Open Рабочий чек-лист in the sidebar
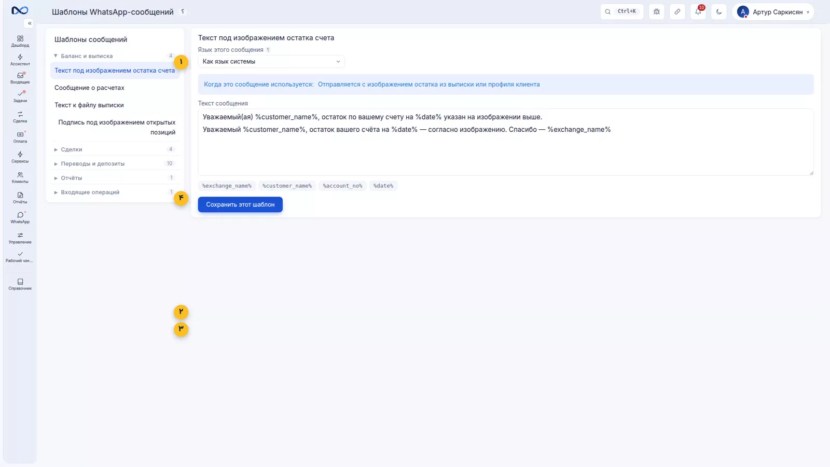 click(20, 257)
